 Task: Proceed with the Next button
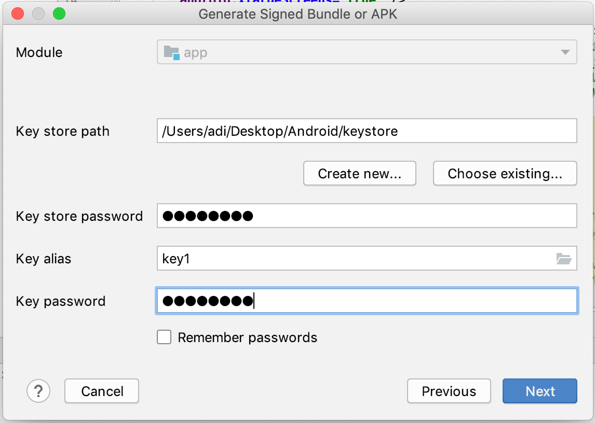click(540, 391)
